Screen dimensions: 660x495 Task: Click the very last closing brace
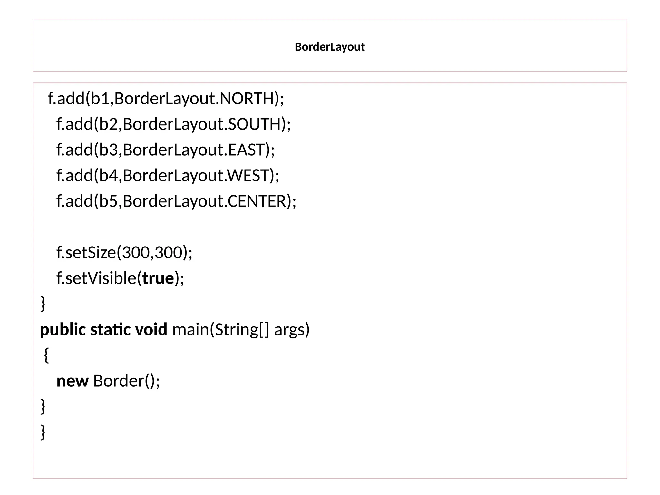[x=43, y=432]
